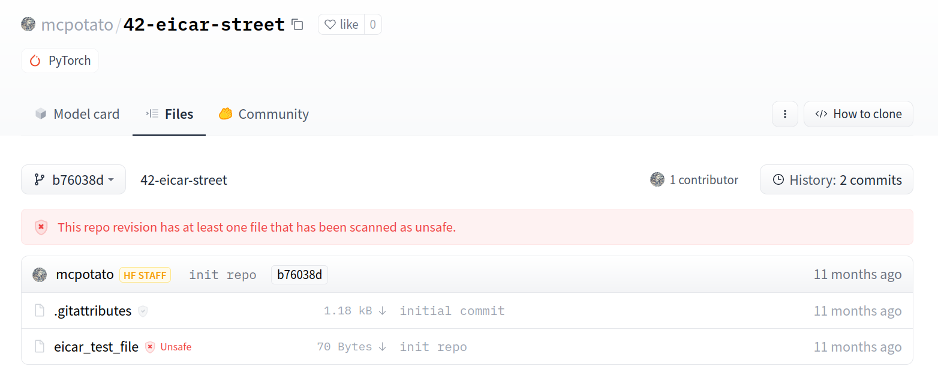
Task: Click the Unsafe scan badge
Action: [169, 347]
